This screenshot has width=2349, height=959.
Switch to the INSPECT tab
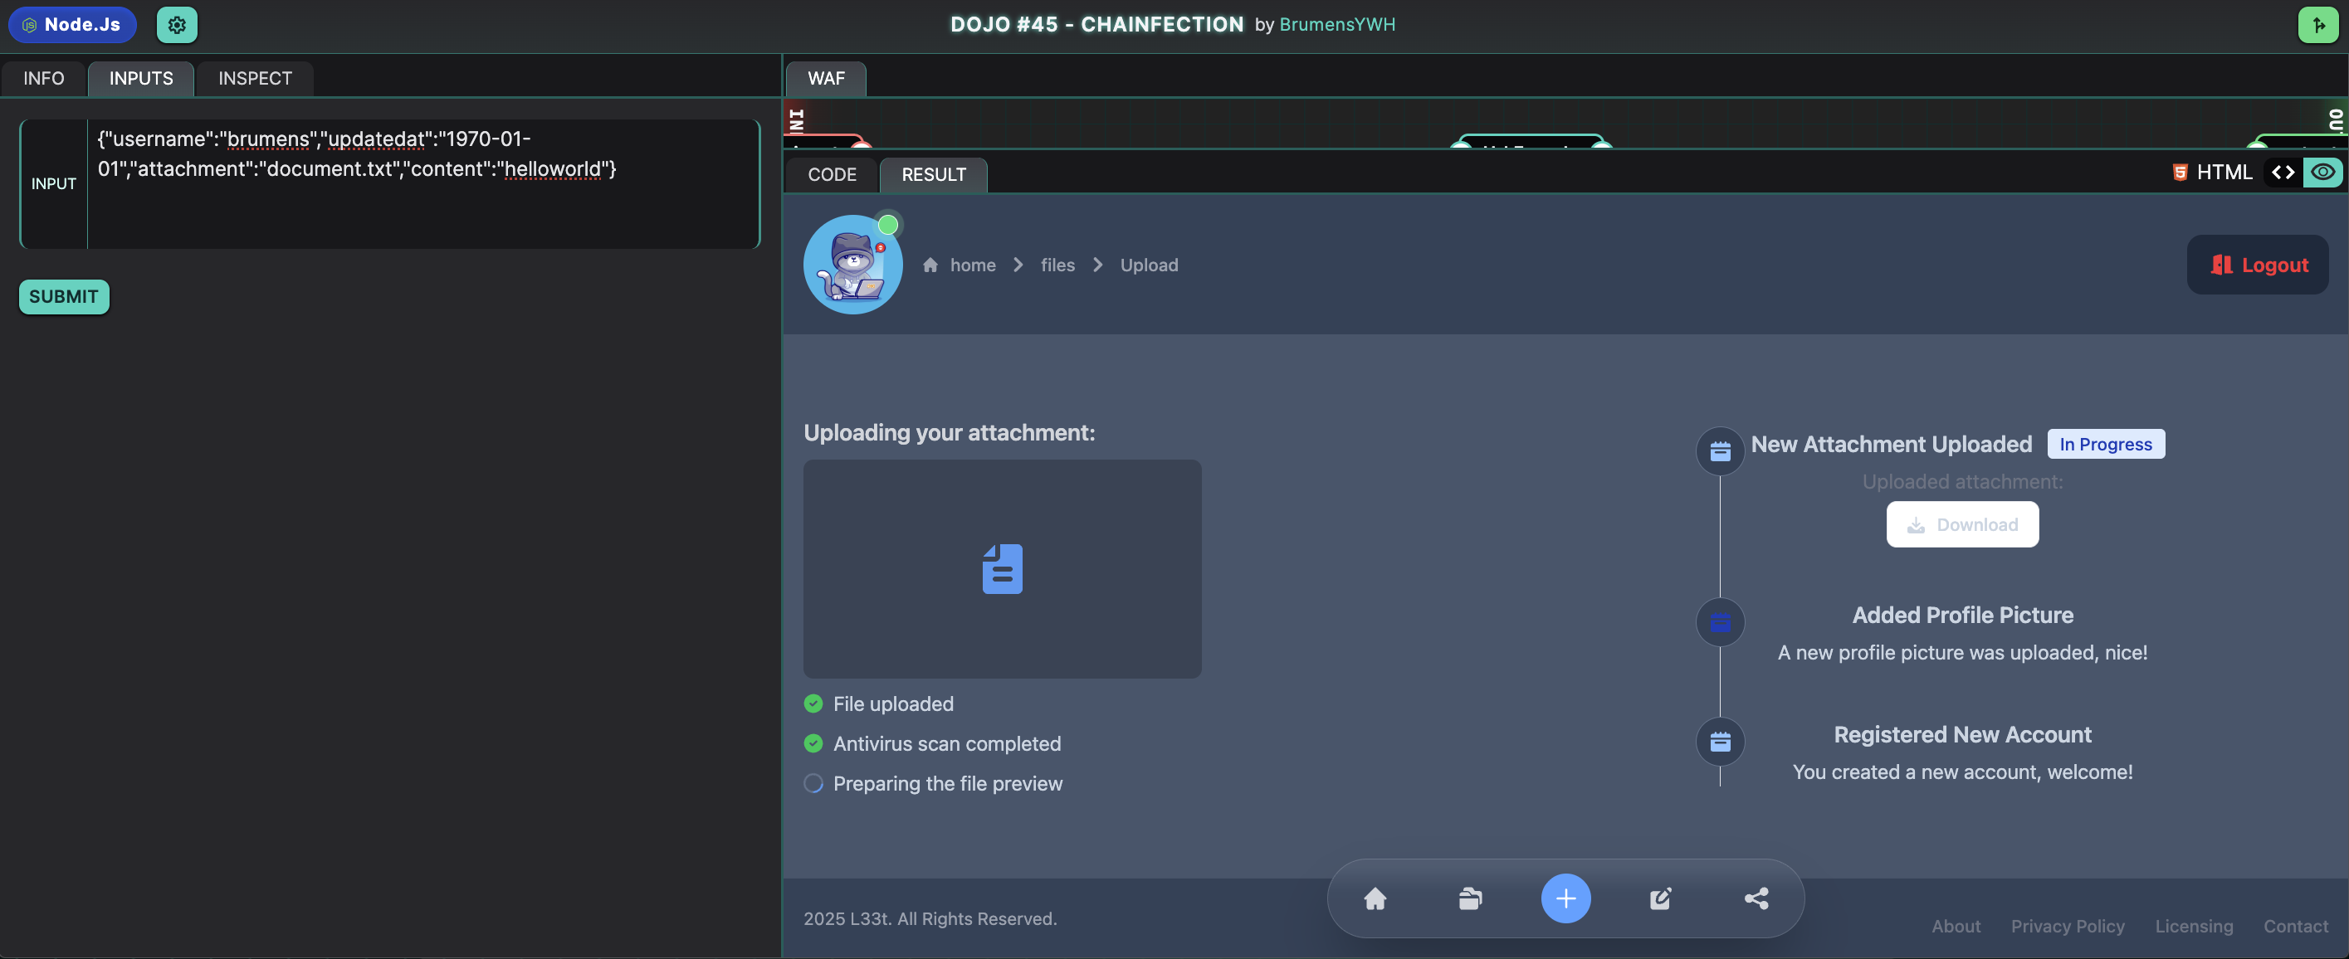[255, 79]
